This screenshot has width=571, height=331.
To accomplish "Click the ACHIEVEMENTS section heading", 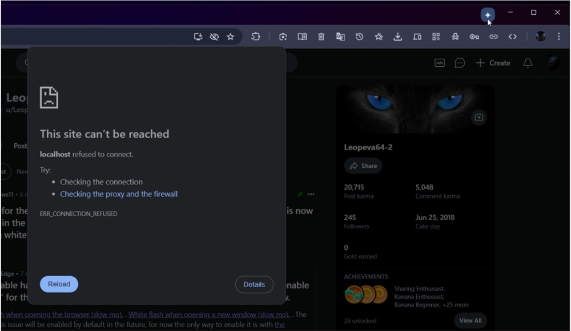I will (366, 276).
